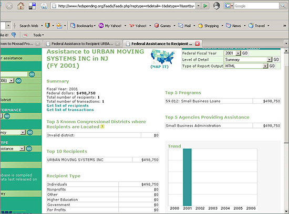Click the Stop loading button
The height and width of the screenshot is (214, 289).
click(x=9, y=6)
